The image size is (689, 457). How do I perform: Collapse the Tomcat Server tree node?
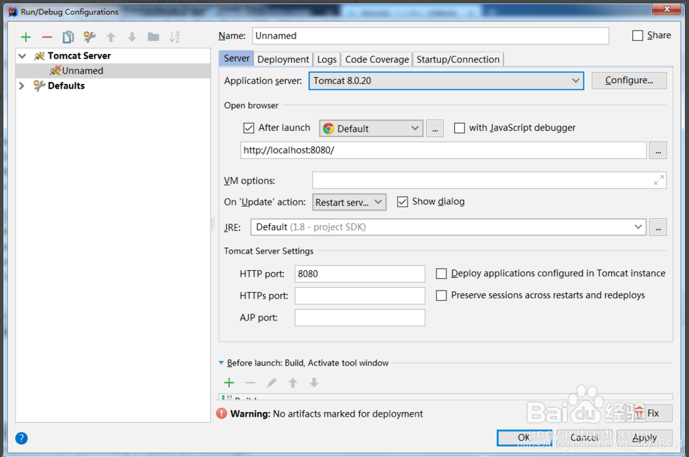23,56
